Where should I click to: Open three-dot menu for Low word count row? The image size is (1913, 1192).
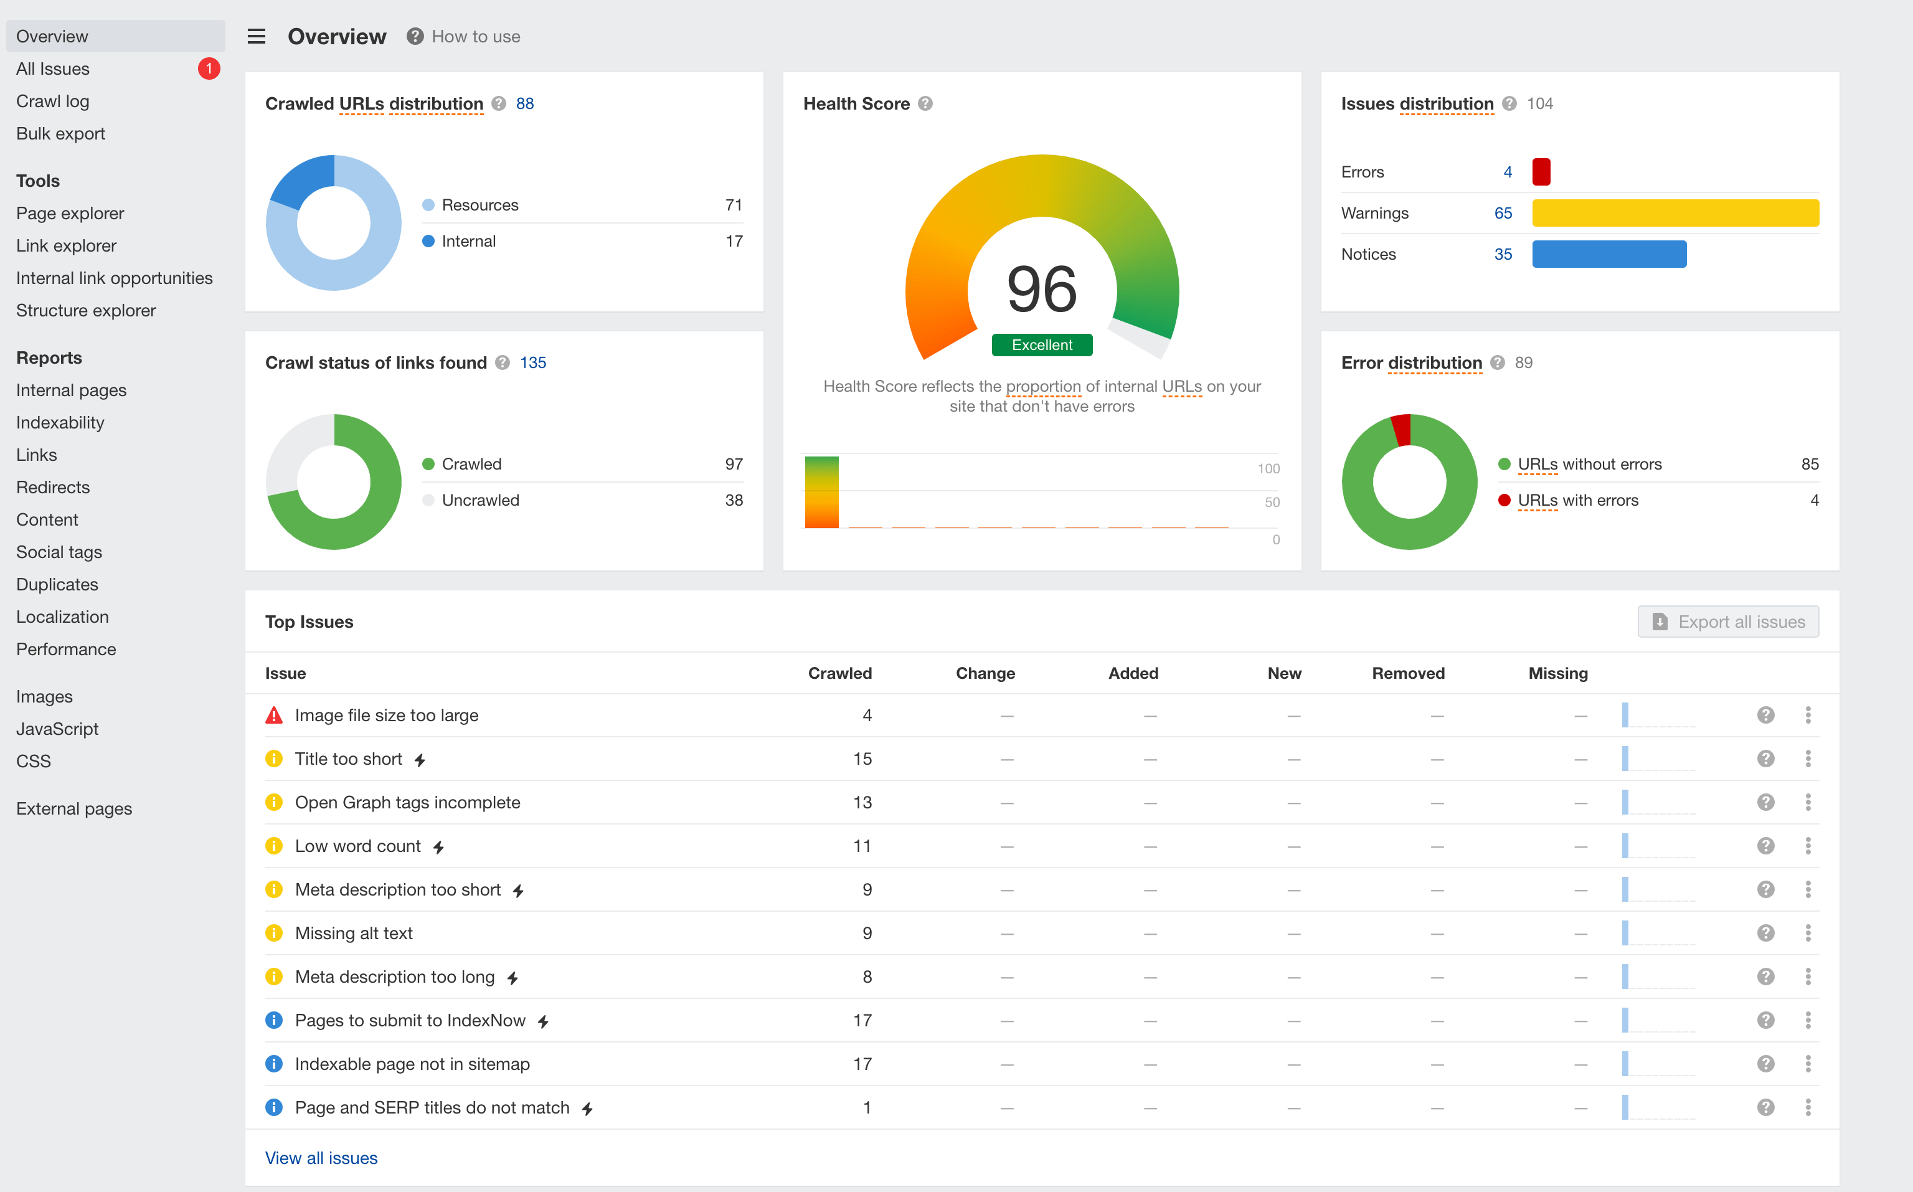tap(1807, 846)
